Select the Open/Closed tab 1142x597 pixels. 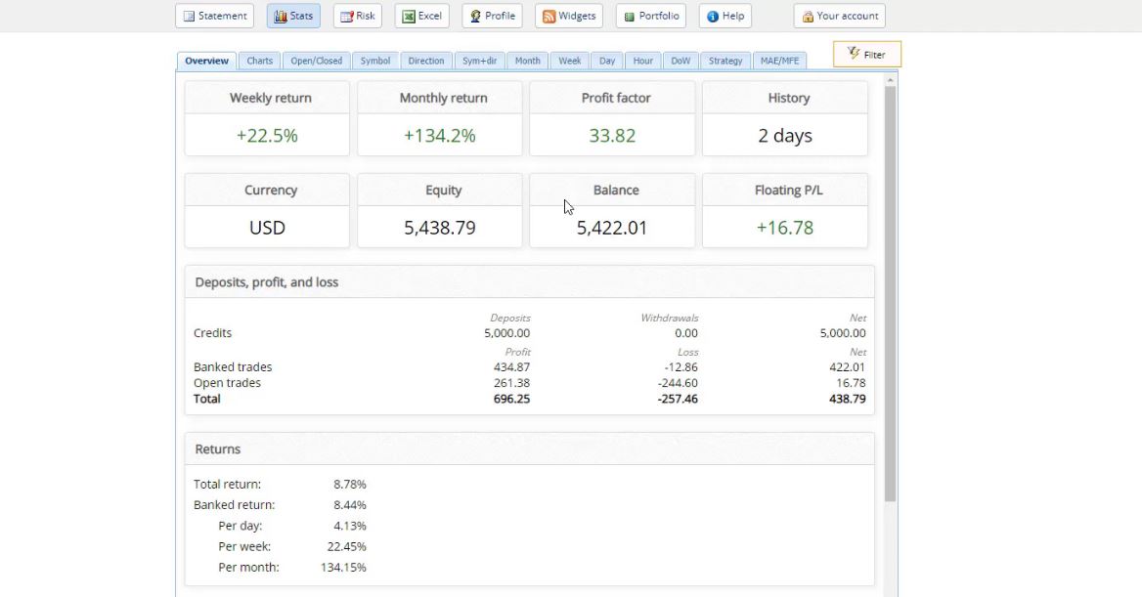[x=316, y=61]
